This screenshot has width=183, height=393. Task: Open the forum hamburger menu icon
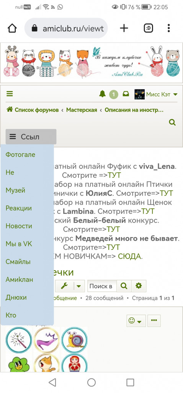(10, 94)
